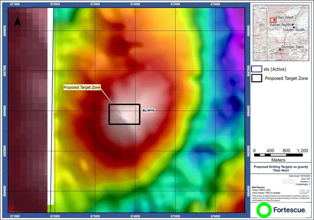Click the Vulcan North marker dot in the inset map

tap(292, 25)
